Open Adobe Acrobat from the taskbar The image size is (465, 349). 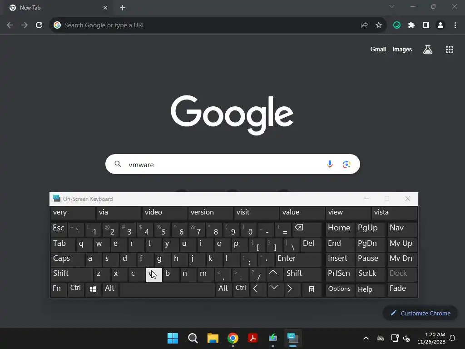tap(252, 338)
